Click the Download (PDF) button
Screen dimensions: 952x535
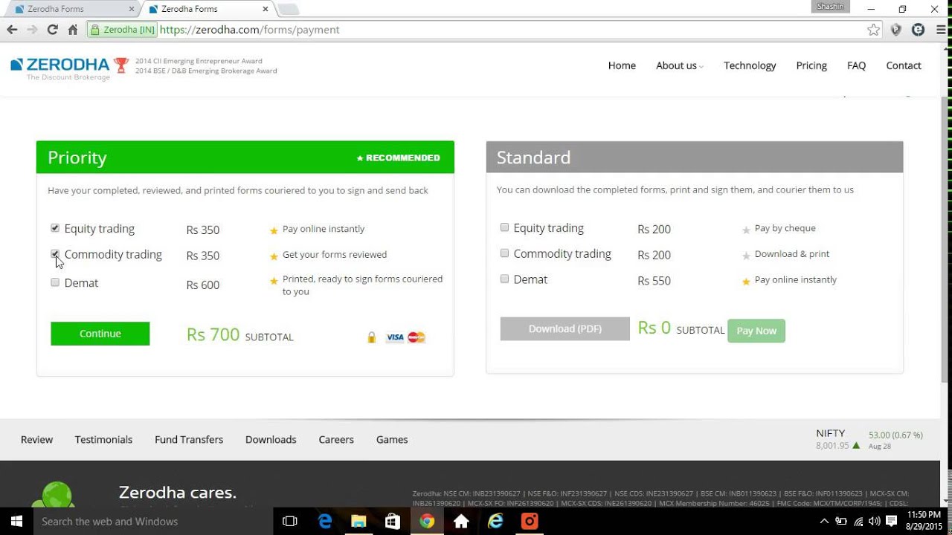pyautogui.click(x=565, y=328)
